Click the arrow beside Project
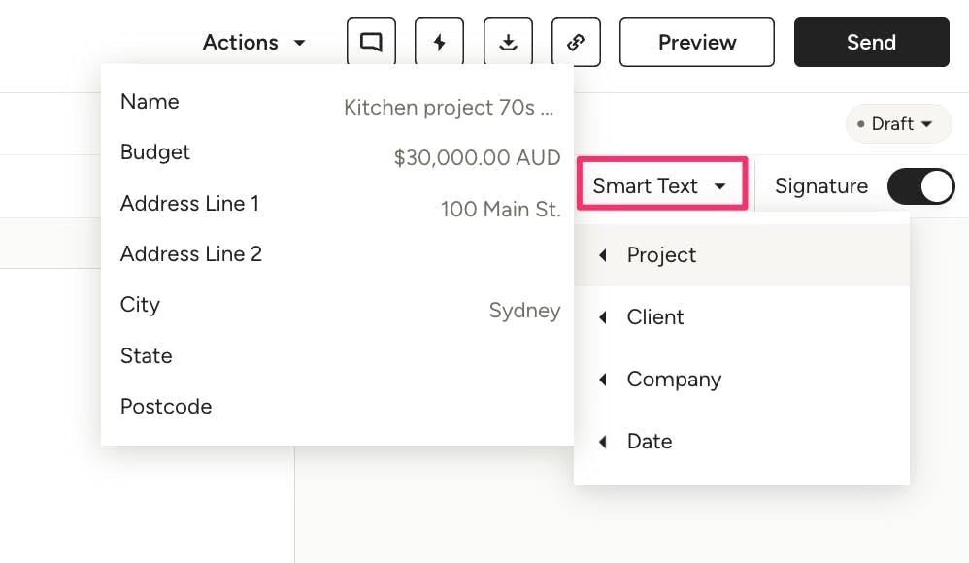969x563 pixels. (x=603, y=255)
